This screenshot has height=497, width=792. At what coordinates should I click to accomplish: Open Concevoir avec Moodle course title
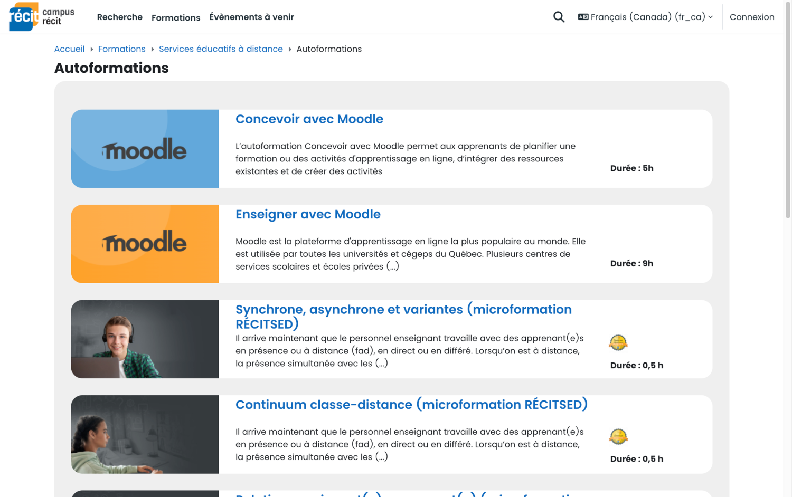309,119
